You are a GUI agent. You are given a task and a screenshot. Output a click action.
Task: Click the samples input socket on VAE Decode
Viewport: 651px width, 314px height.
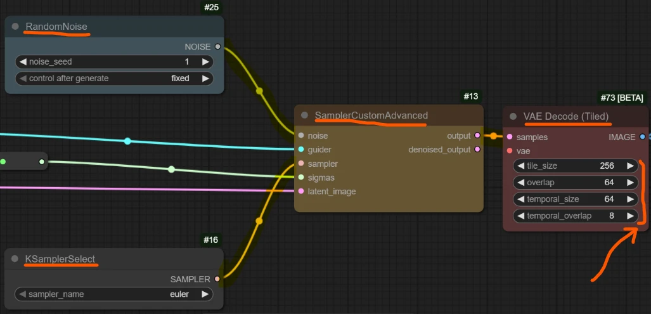pyautogui.click(x=510, y=137)
